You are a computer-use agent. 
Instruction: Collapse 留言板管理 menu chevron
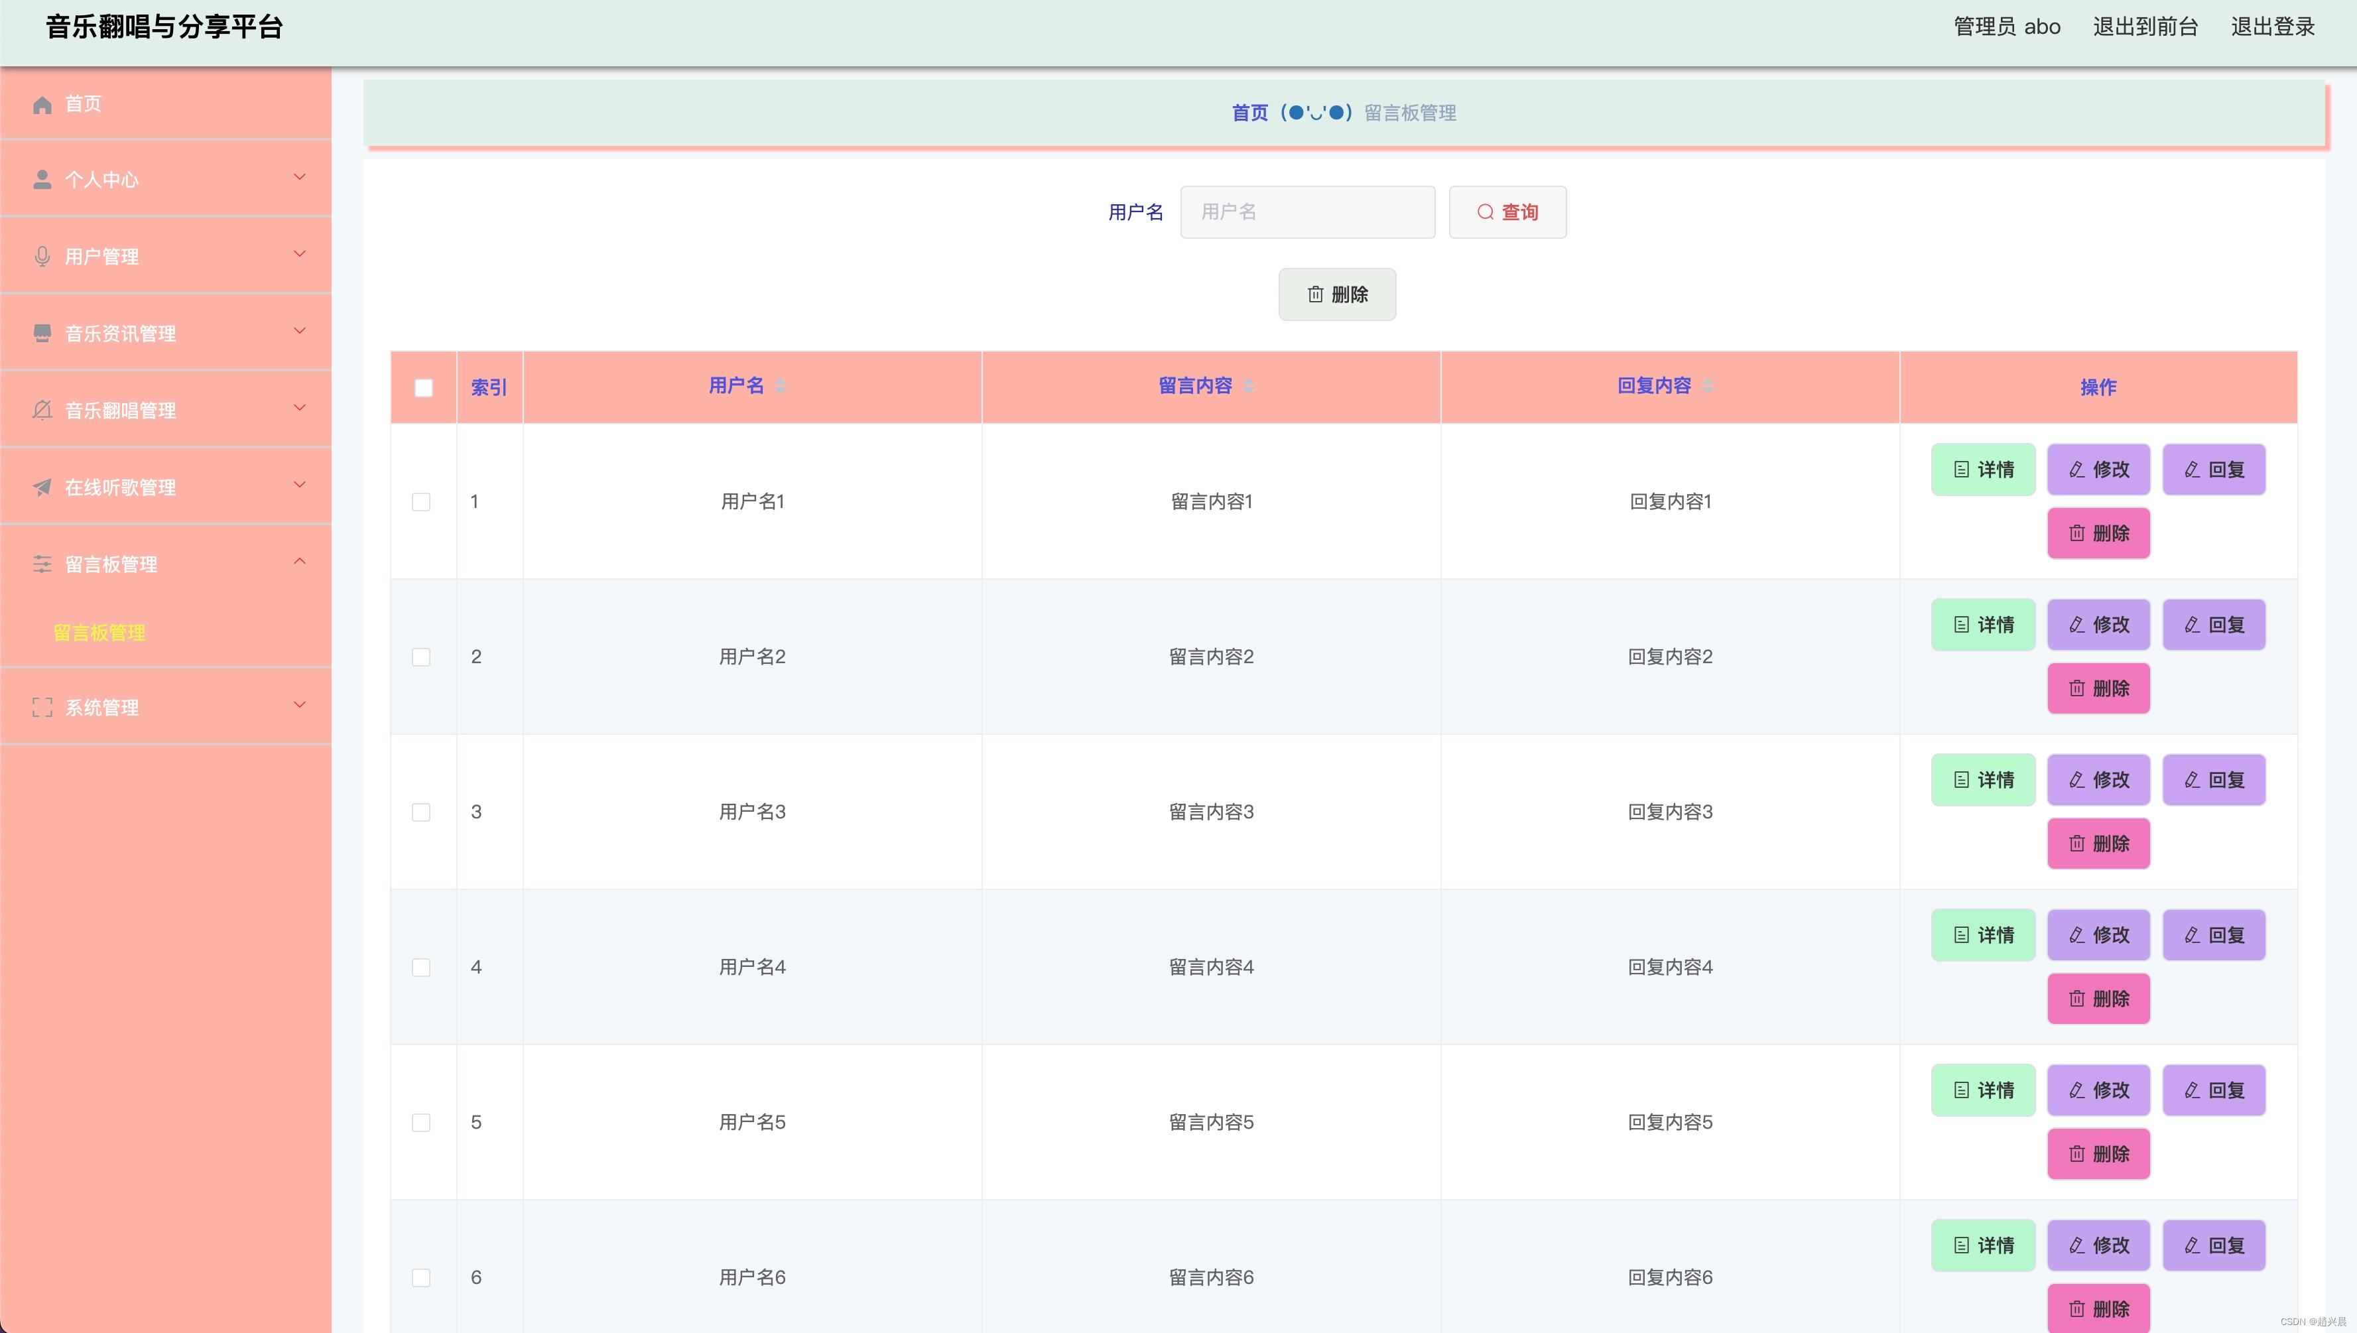(299, 561)
